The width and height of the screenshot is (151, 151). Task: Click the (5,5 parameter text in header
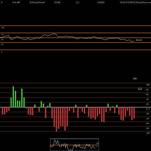click(78, 2)
